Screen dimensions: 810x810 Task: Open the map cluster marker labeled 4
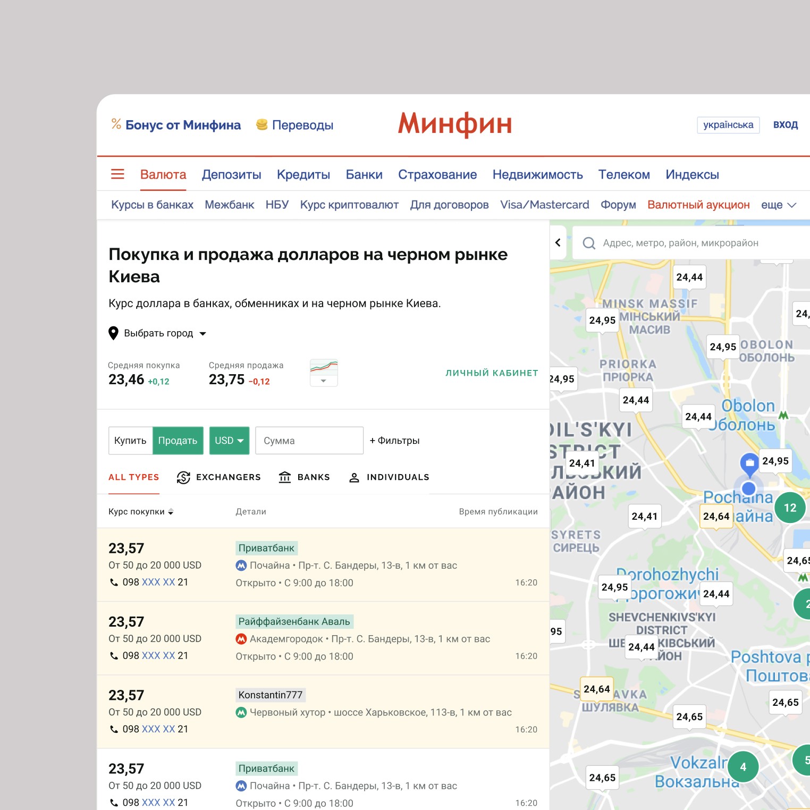click(x=743, y=767)
